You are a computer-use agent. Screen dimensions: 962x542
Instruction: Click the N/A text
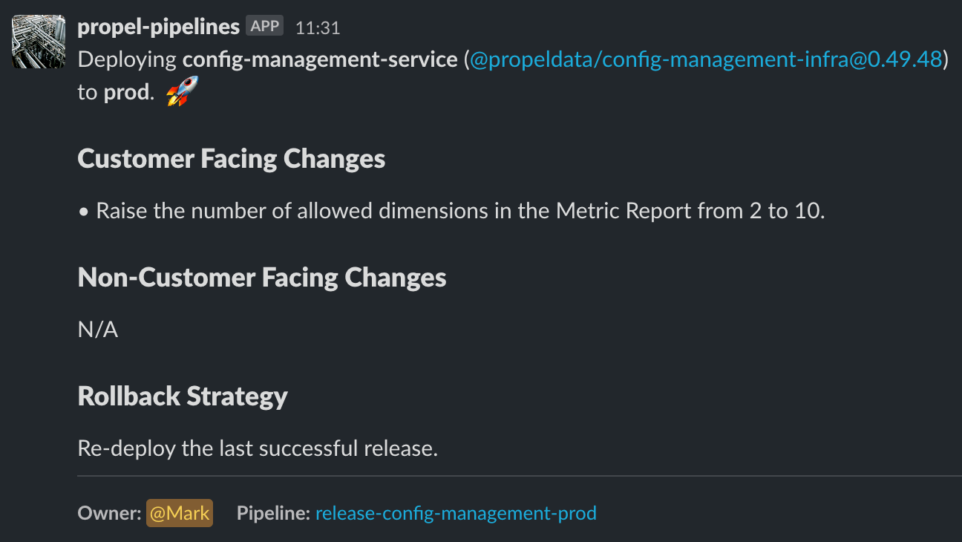coord(98,330)
